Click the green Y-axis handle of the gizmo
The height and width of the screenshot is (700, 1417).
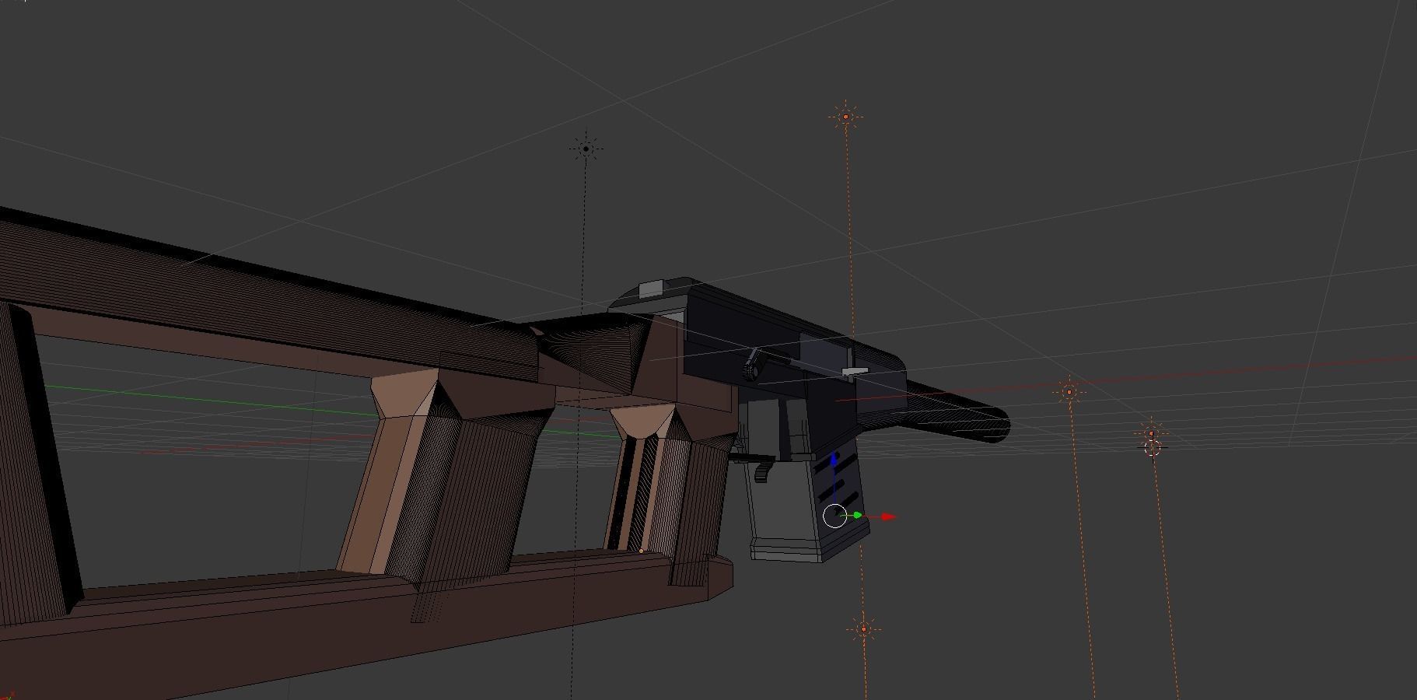pyautogui.click(x=857, y=516)
